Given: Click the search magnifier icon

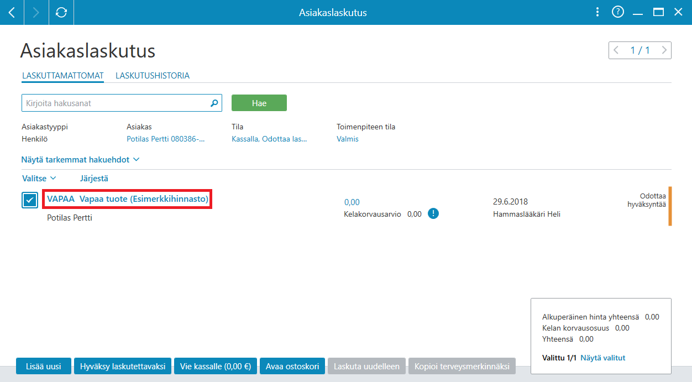Looking at the screenshot, I should pos(214,103).
